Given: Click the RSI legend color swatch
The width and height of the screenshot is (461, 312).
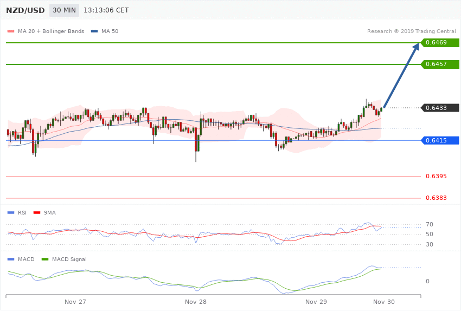Looking at the screenshot, I should point(11,212).
